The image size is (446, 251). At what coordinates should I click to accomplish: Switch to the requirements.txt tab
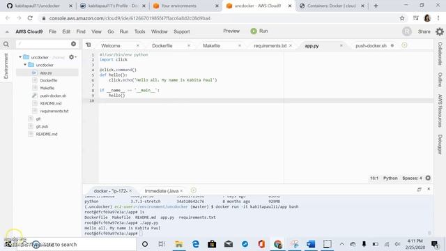pos(270,45)
